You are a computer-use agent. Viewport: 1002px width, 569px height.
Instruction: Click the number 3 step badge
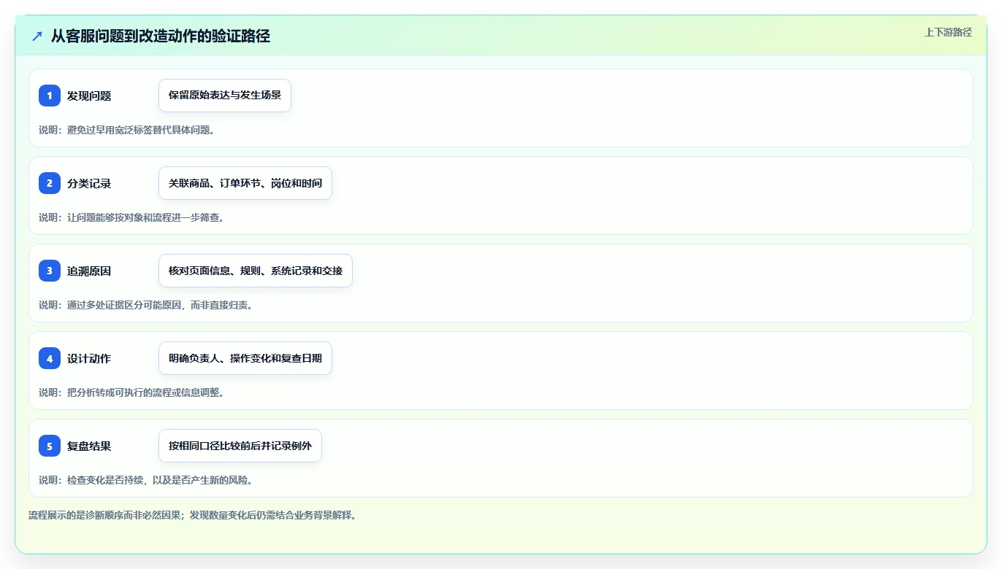(x=50, y=271)
